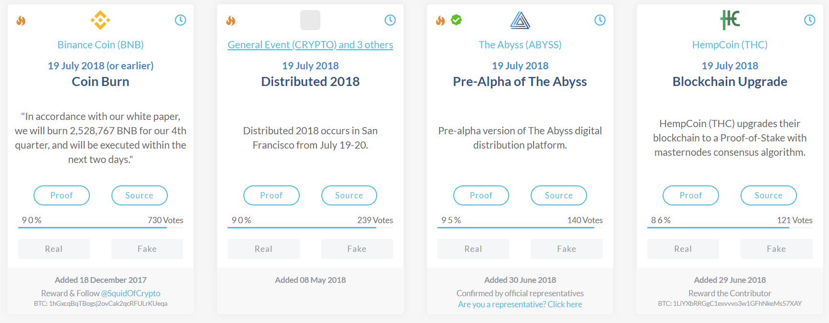Click the 95% vote progress bar on The Abyss
Screen dimensions: 829x323
coord(516,227)
